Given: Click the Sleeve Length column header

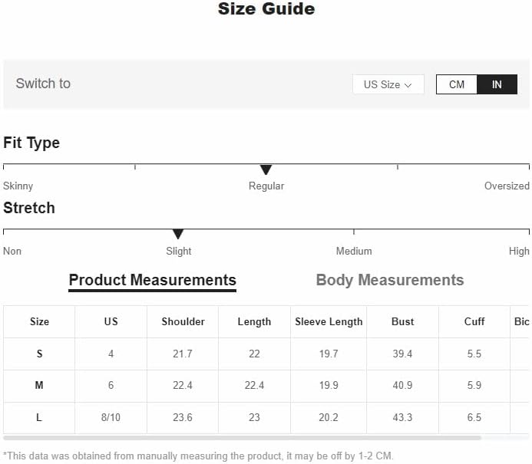Looking at the screenshot, I should pyautogui.click(x=329, y=321).
